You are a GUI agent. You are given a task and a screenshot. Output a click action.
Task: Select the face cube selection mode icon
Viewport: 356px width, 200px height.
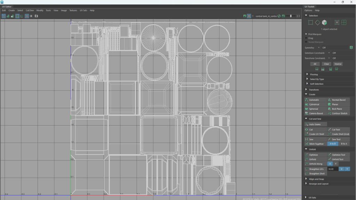coord(324,23)
